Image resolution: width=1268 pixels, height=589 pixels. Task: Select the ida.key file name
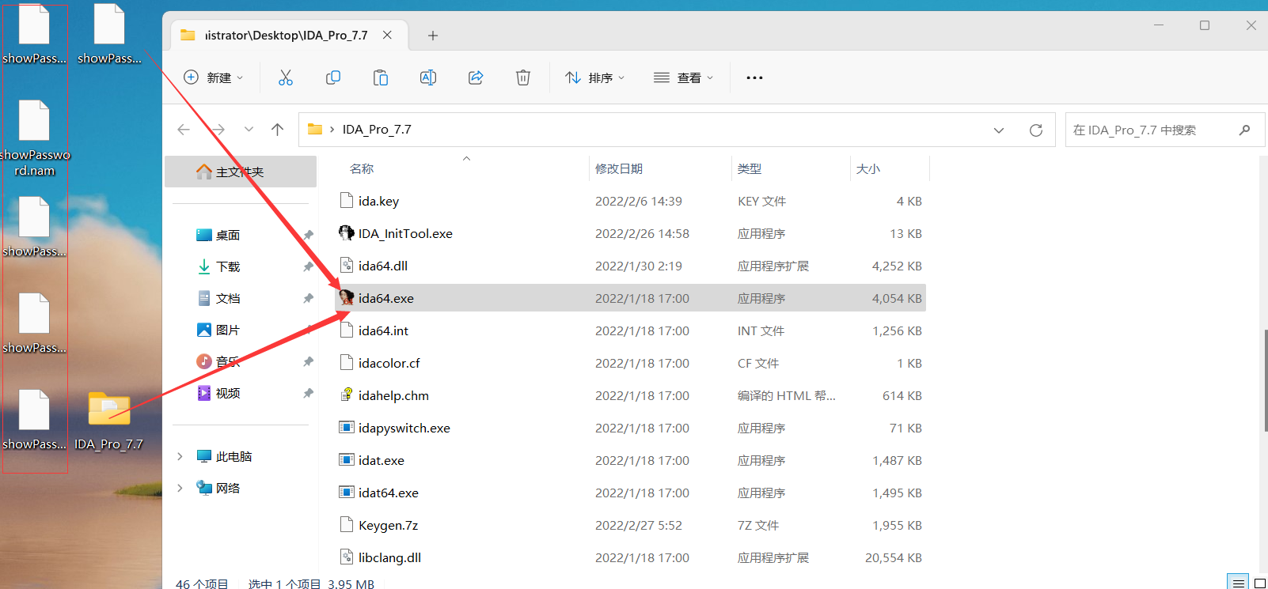378,201
